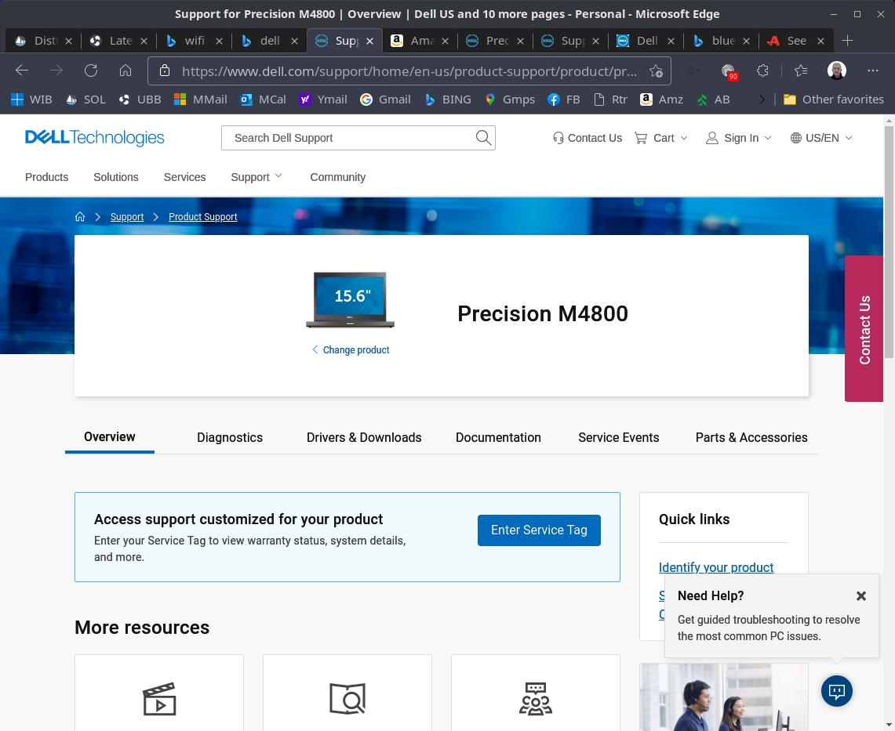Open the Edge favorites star-list icon

click(x=800, y=71)
